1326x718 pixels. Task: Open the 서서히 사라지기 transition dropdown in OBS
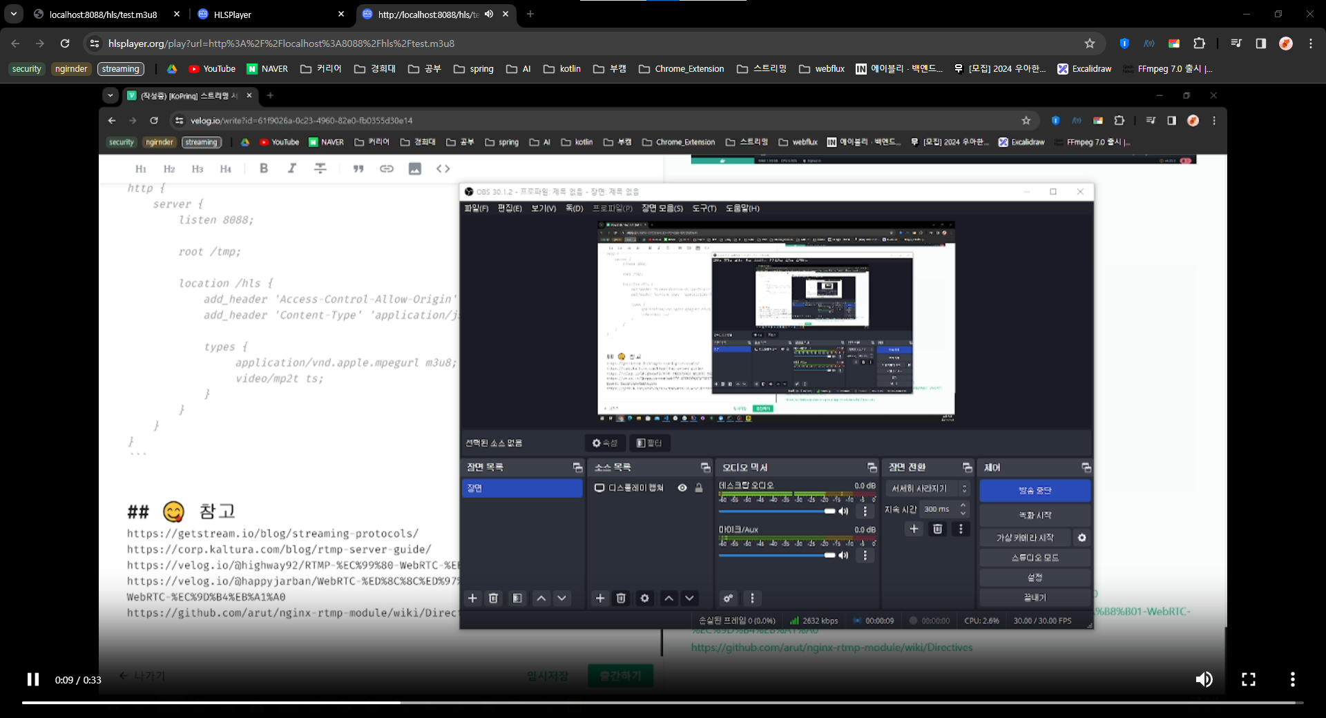(928, 489)
